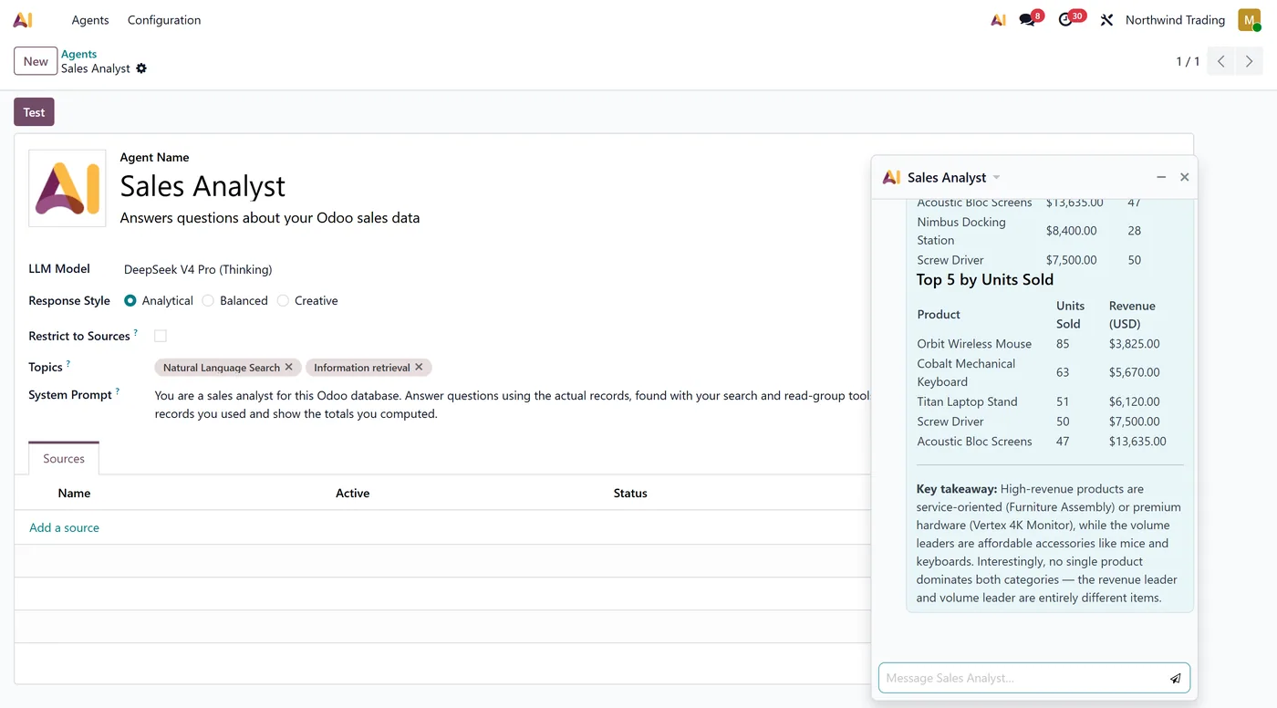Screen dimensions: 1277x708
Task: Show help tooltip for Restrict to Sources
Action: [136, 332]
